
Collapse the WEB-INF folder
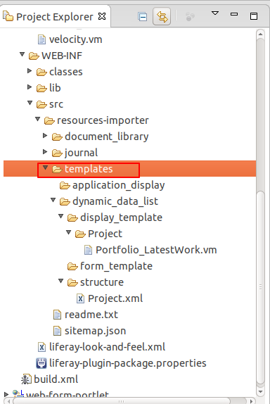click(22, 55)
